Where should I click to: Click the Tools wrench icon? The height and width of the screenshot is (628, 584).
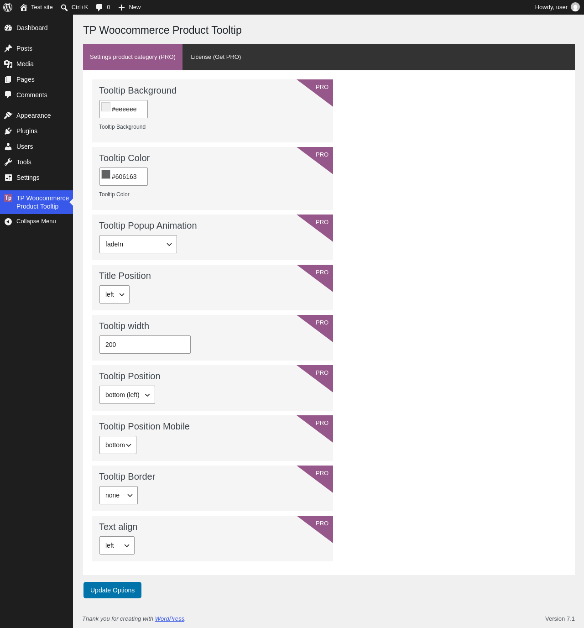[8, 162]
